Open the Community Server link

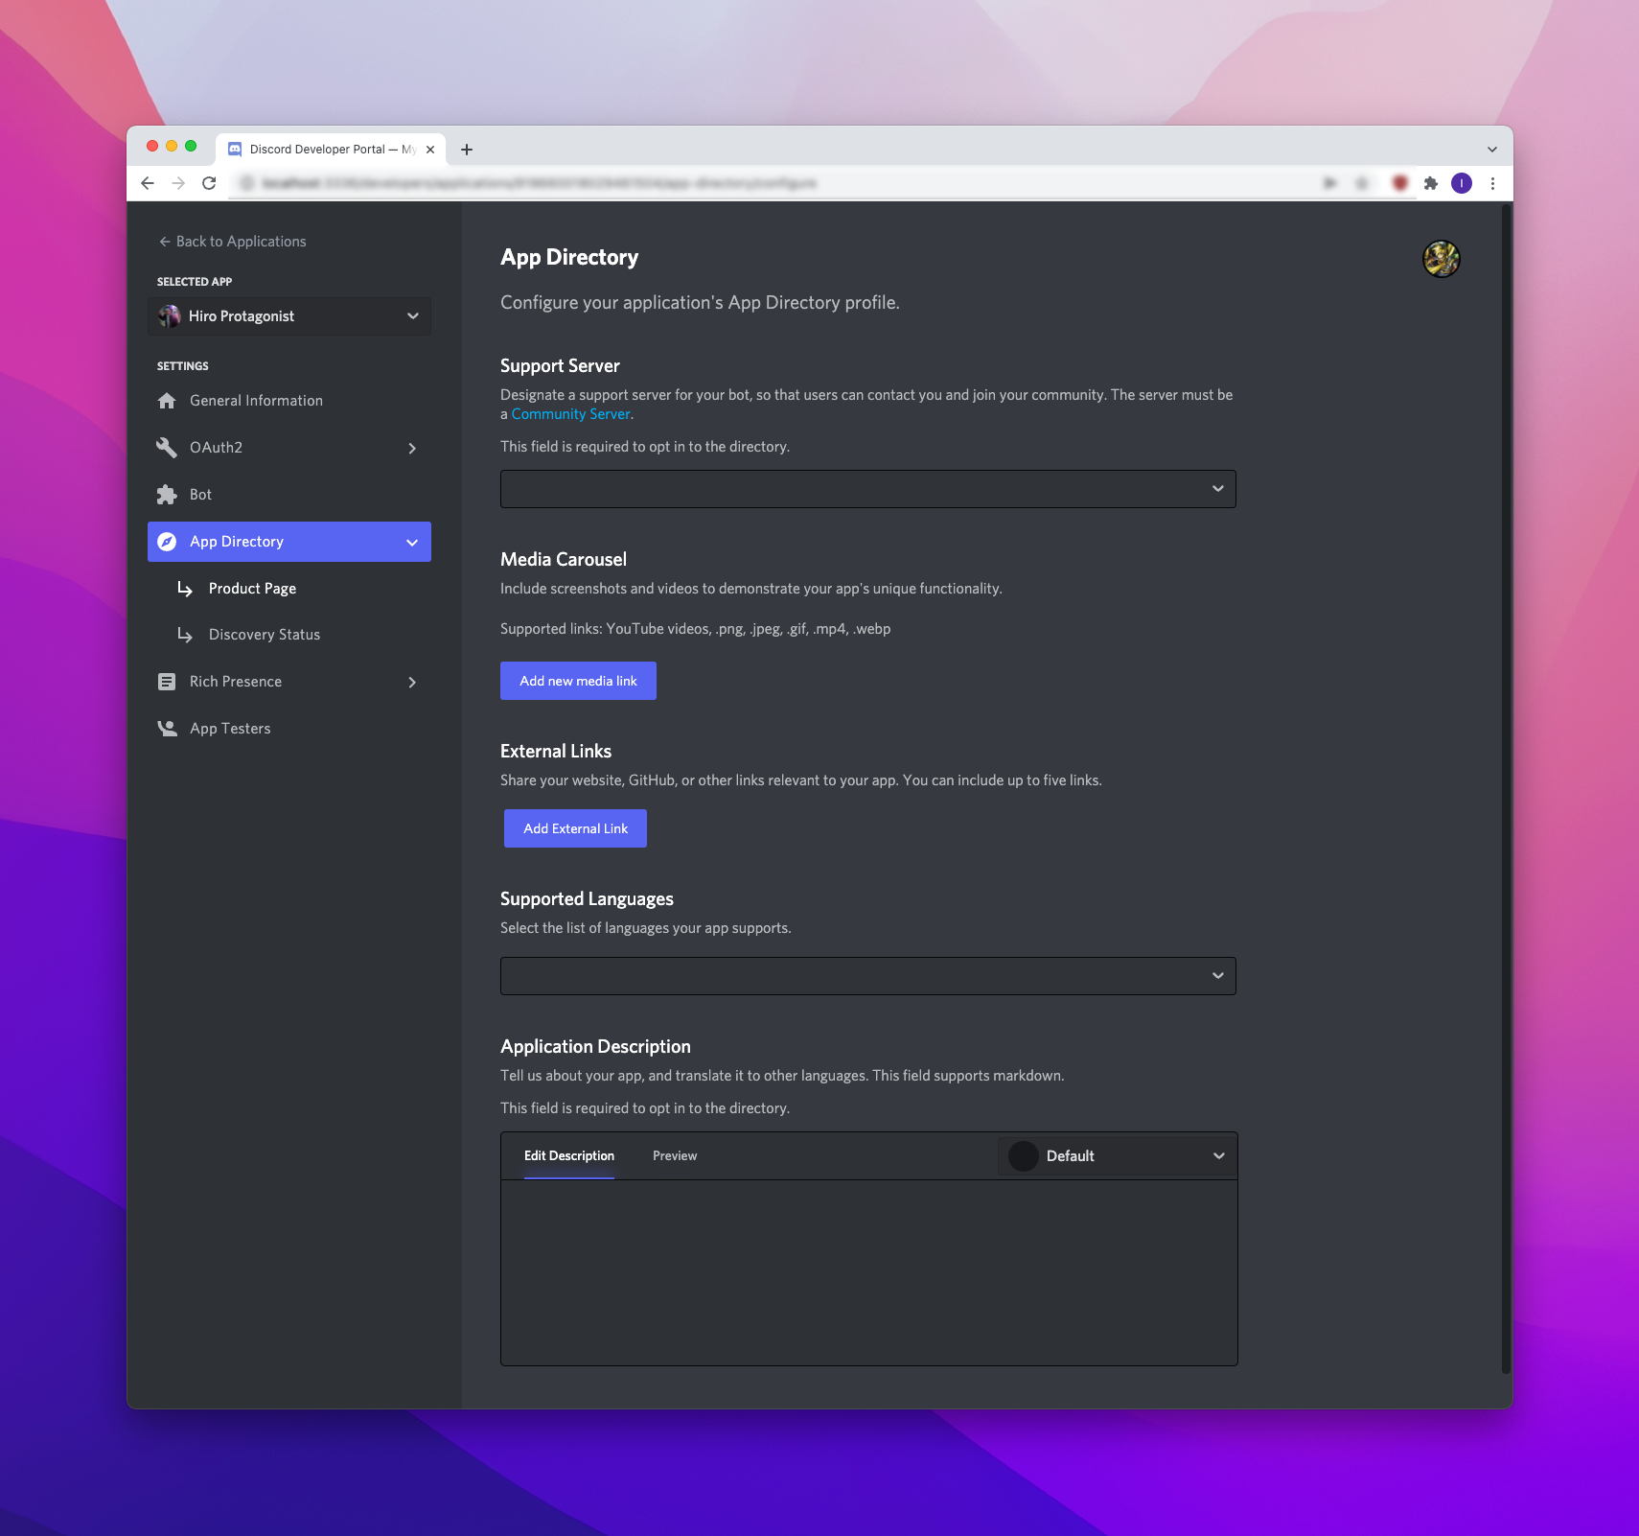570,414
